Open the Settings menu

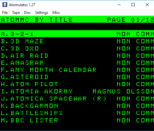pos(42,13)
